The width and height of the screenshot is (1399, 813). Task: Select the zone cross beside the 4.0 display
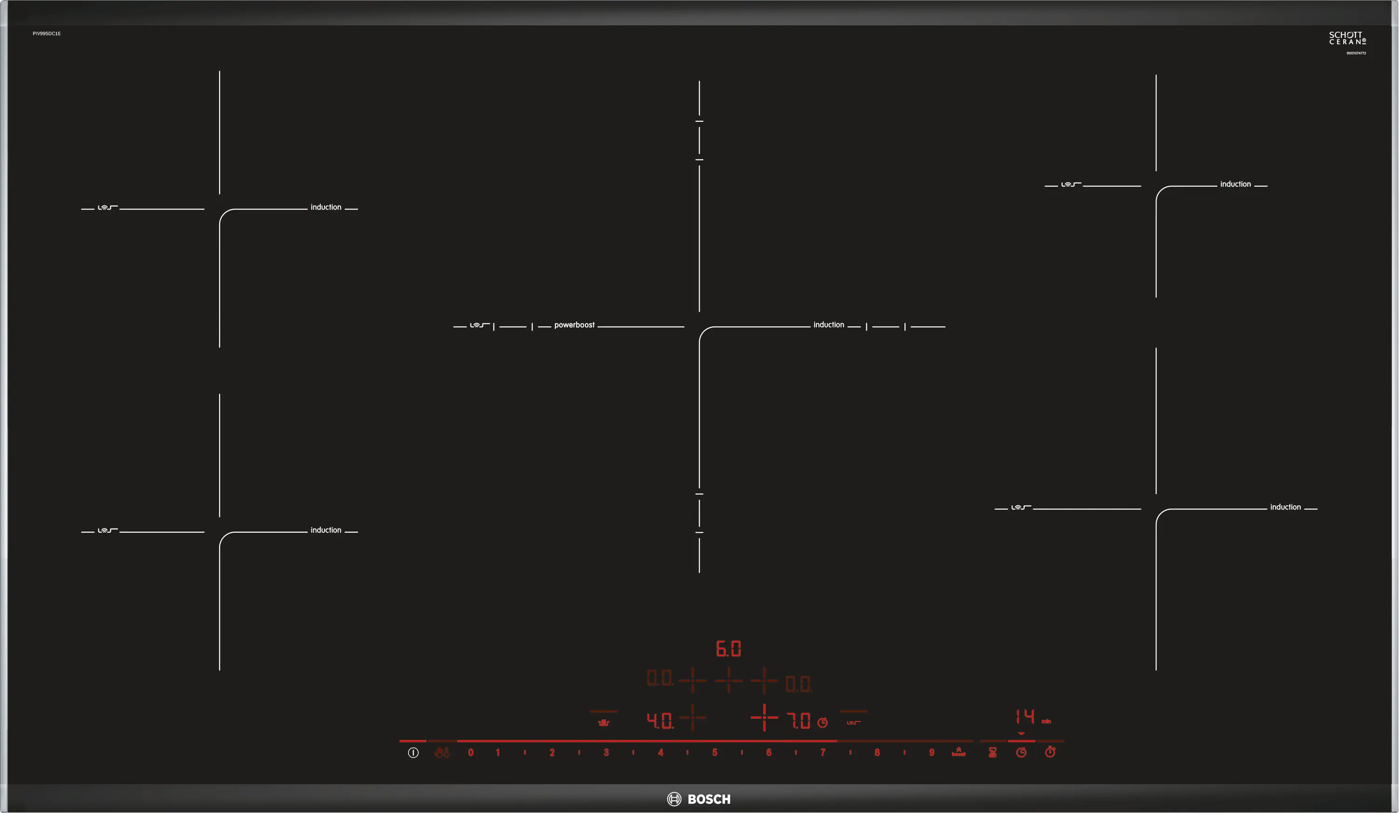tap(693, 717)
